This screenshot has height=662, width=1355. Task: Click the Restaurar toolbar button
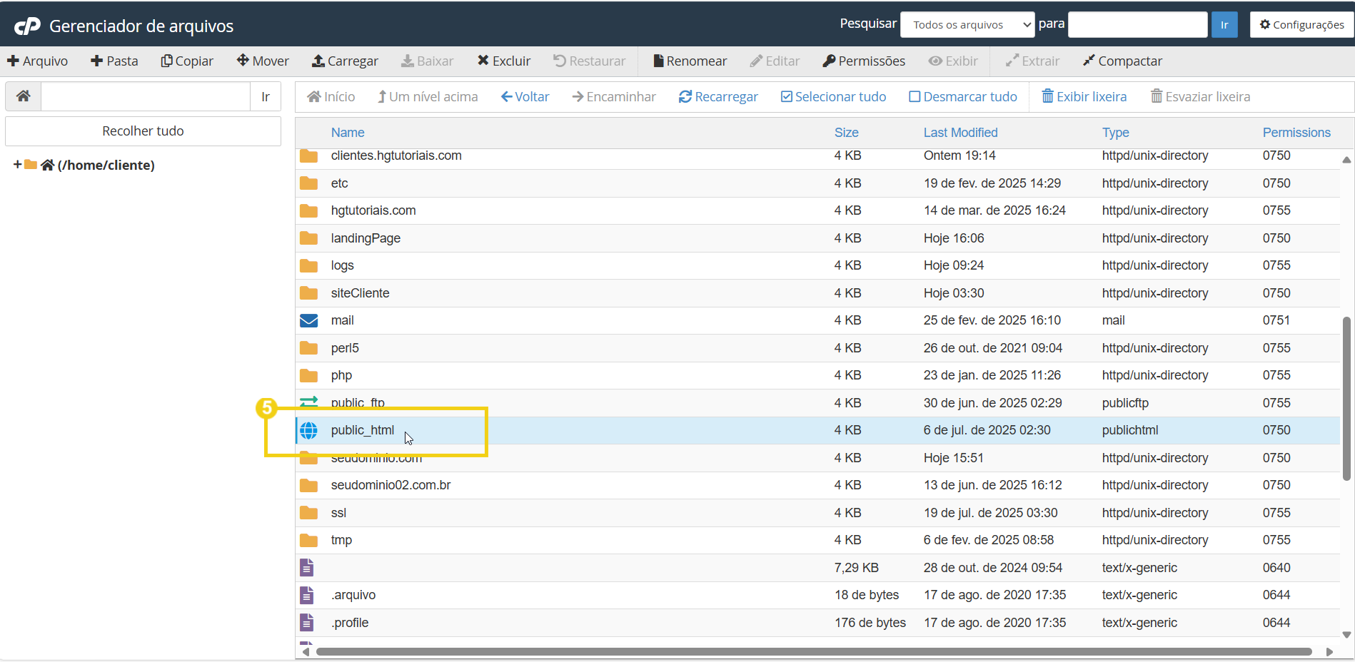(x=590, y=61)
